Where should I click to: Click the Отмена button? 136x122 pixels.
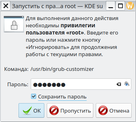point(114,110)
